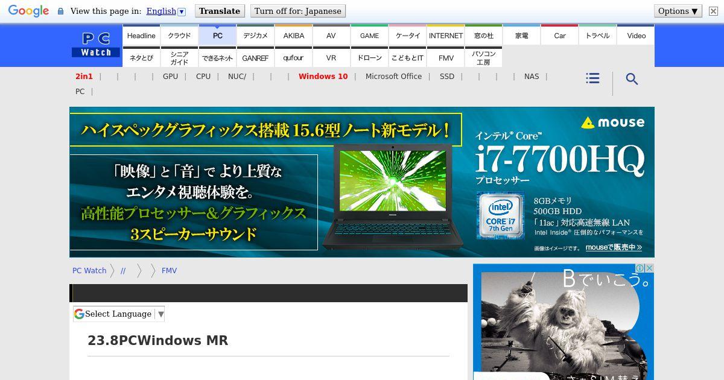Click the // breadcrumb link

pos(123,270)
